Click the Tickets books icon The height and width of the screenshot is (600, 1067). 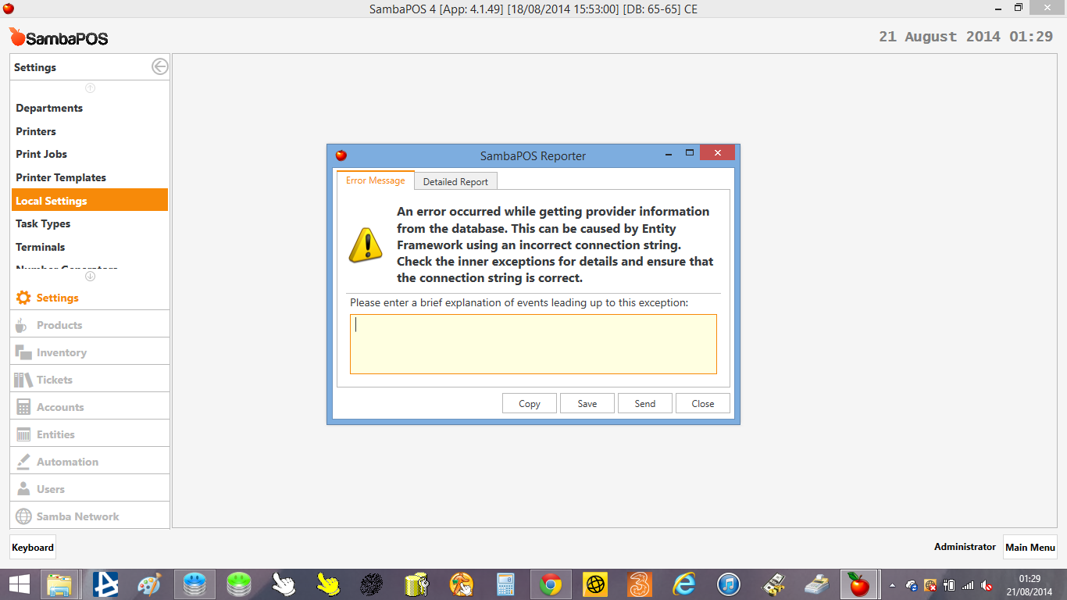tap(23, 380)
